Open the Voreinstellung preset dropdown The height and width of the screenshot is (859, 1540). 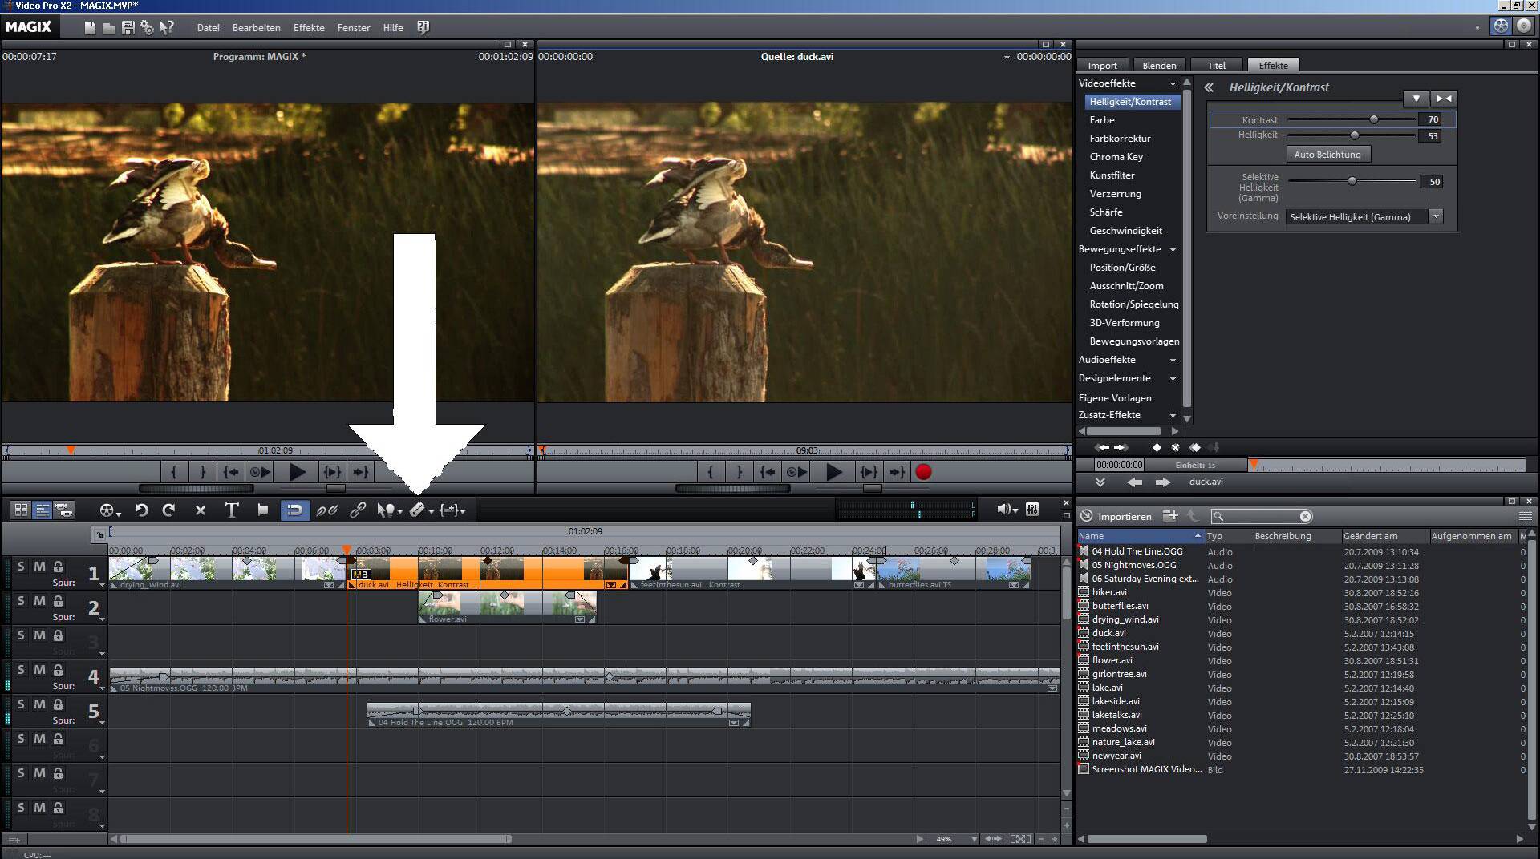tap(1436, 217)
